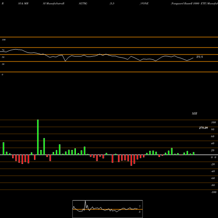Click the 275.98 price label
This screenshot has height=218, width=218.
click(x=203, y=128)
